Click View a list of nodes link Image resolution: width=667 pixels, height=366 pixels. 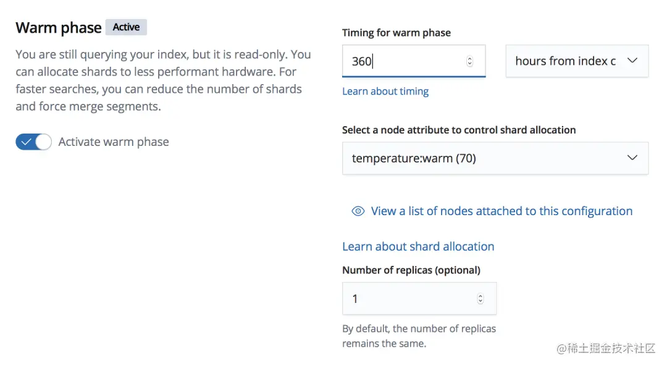(x=501, y=211)
